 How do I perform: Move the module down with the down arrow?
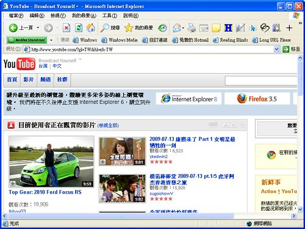(234, 125)
